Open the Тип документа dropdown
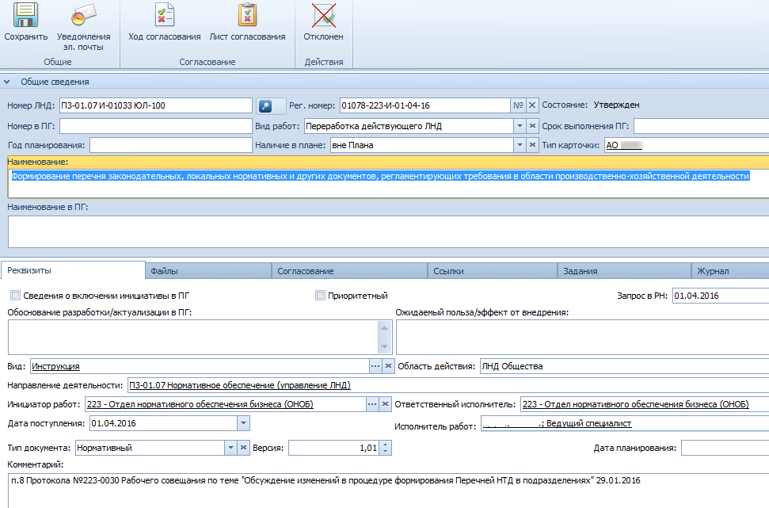 click(x=230, y=448)
